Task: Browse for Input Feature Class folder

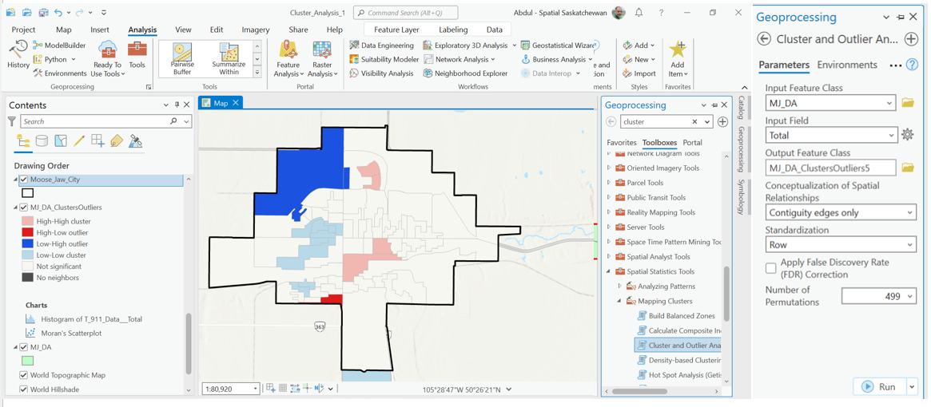Action: pyautogui.click(x=908, y=103)
